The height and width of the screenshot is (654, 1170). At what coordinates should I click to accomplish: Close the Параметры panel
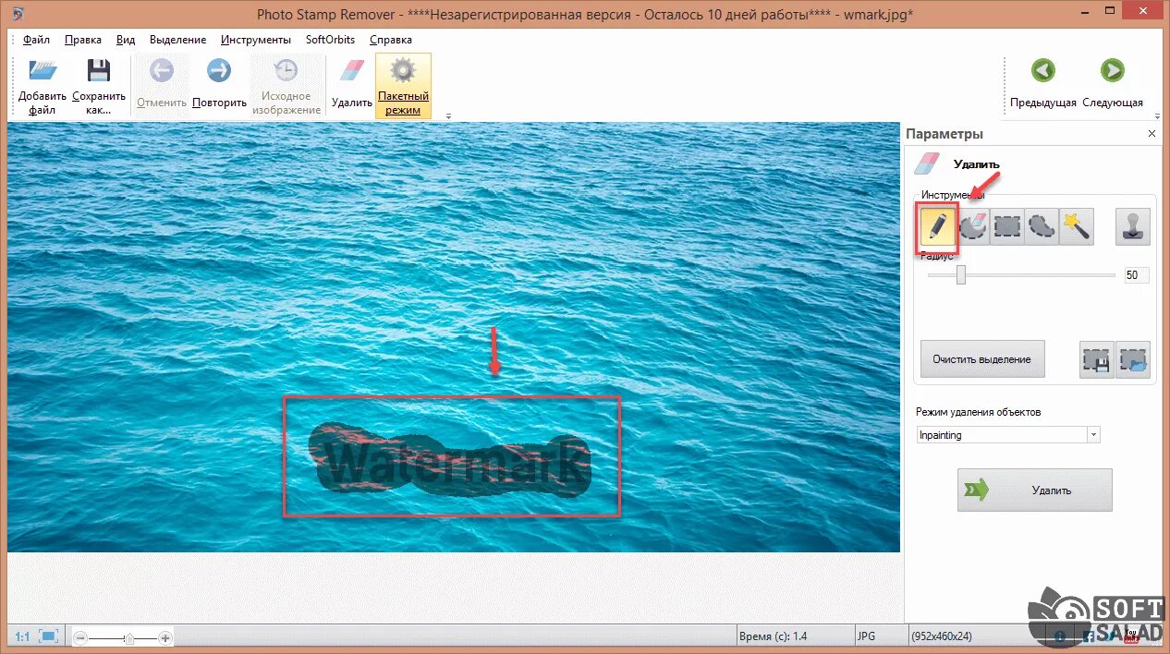(1152, 134)
